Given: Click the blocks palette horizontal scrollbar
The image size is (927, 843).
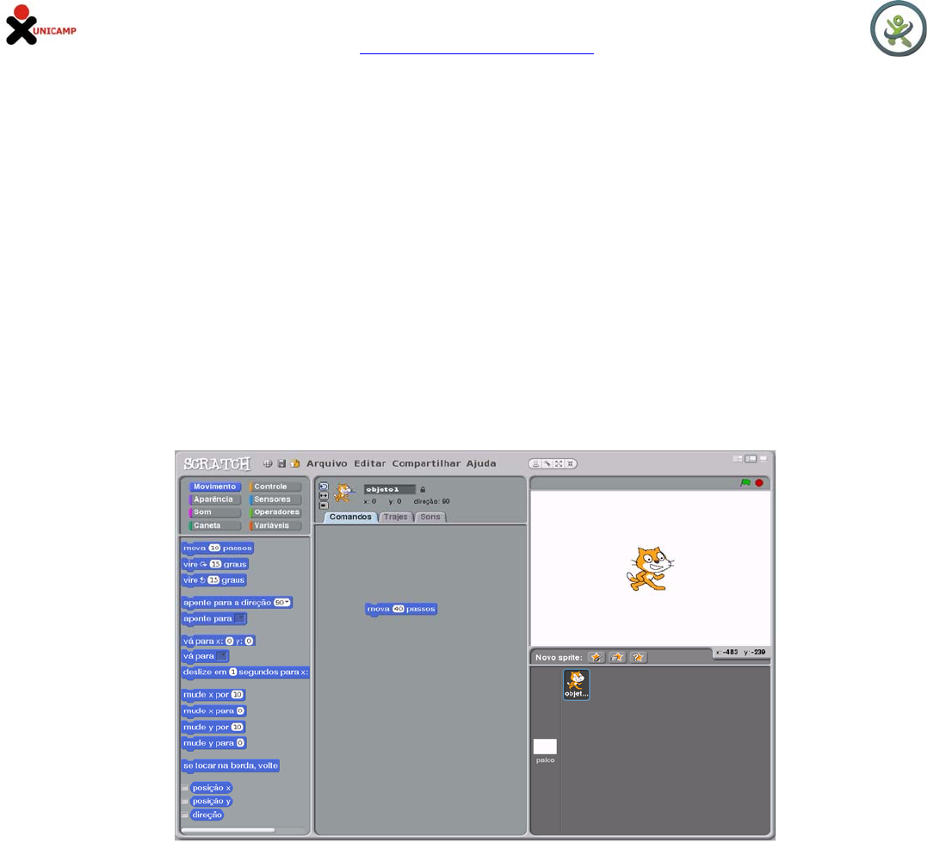Looking at the screenshot, I should (x=228, y=830).
